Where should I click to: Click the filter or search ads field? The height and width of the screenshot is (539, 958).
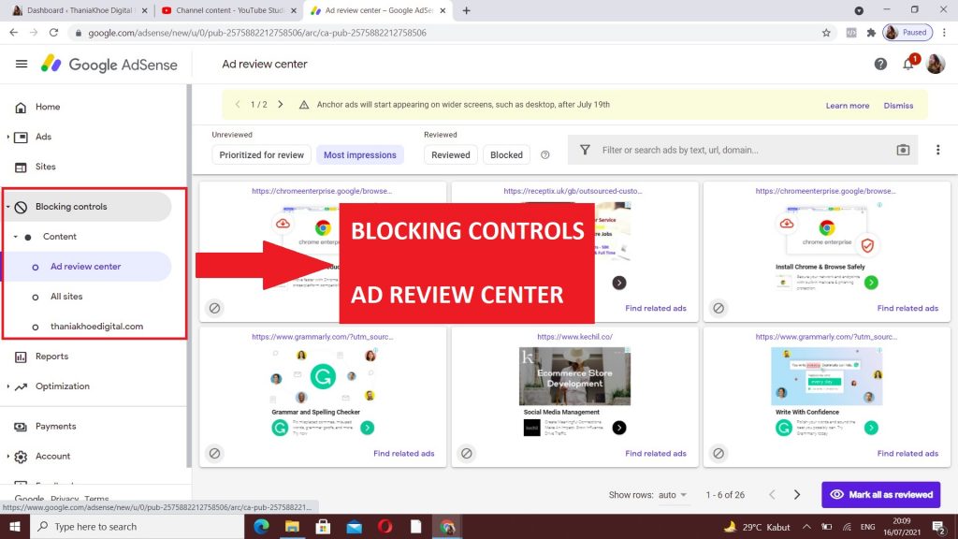pos(739,150)
